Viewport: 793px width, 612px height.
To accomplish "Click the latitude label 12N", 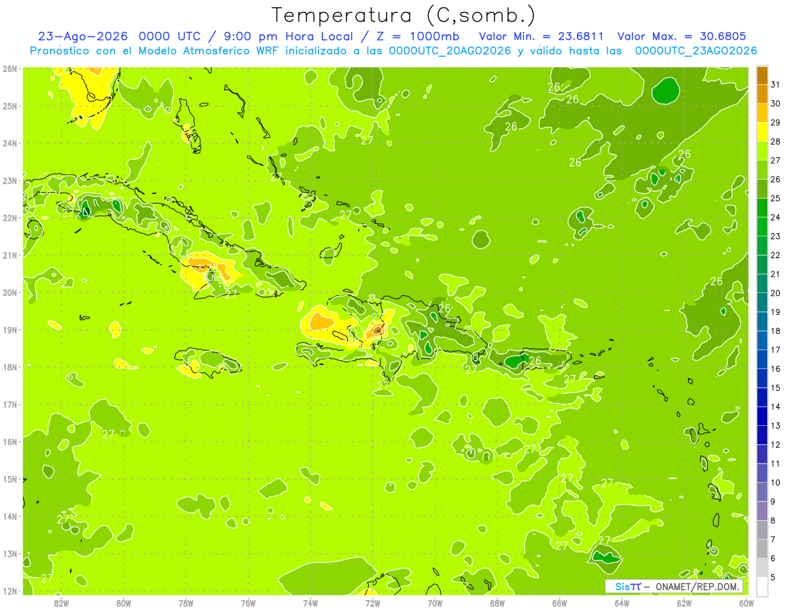I will 10,591.
